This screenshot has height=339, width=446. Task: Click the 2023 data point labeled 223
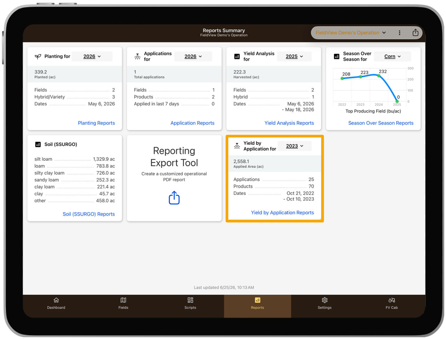pyautogui.click(x=361, y=77)
